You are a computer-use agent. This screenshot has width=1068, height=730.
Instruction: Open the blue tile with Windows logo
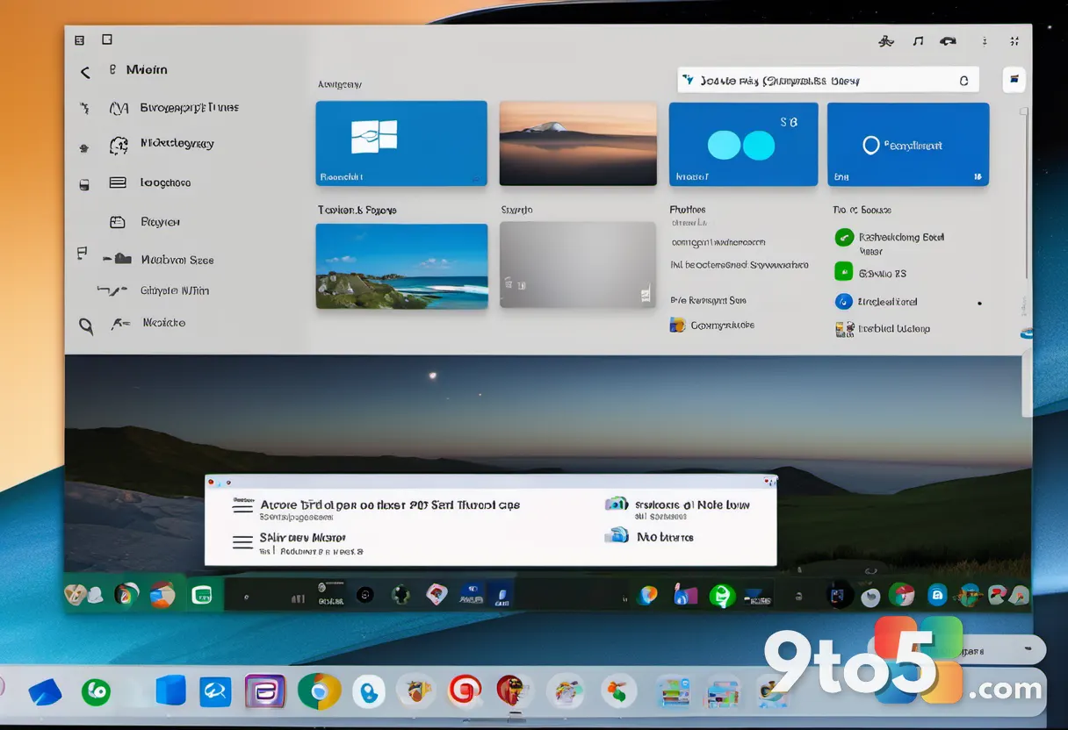coord(401,143)
